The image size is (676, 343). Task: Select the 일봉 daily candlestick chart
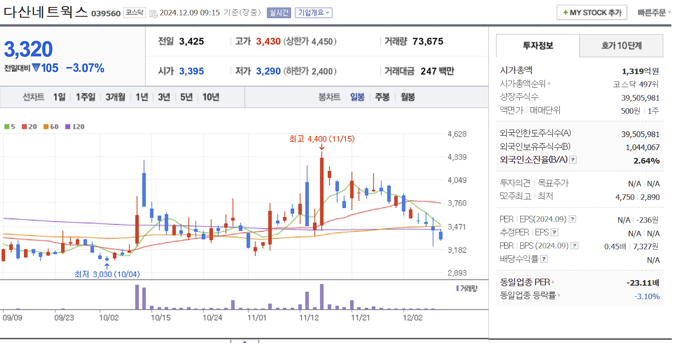click(x=357, y=97)
